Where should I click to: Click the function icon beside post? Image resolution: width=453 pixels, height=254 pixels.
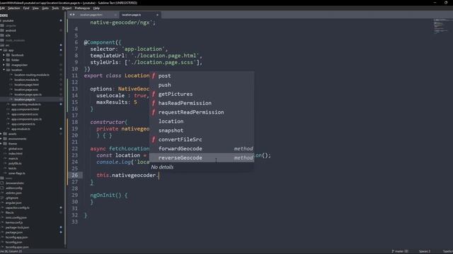click(154, 75)
